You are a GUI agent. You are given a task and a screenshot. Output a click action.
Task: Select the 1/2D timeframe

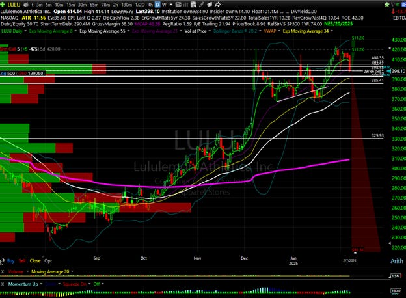[x=140, y=5]
